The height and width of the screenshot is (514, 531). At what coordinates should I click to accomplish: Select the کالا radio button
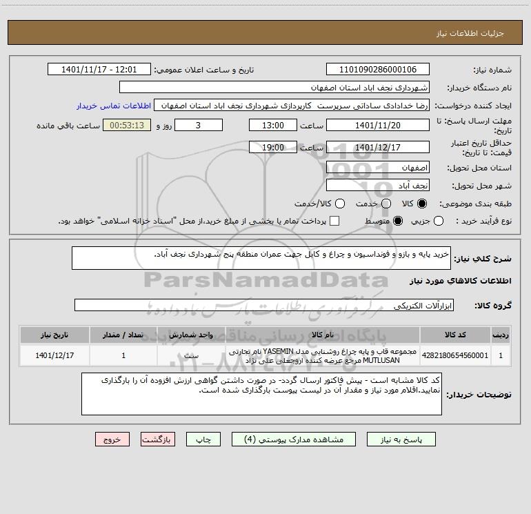point(422,204)
